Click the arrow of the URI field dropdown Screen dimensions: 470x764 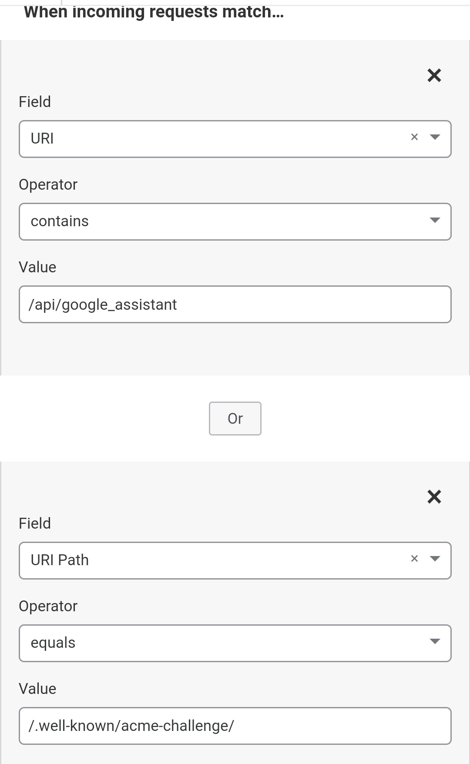pyautogui.click(x=435, y=137)
